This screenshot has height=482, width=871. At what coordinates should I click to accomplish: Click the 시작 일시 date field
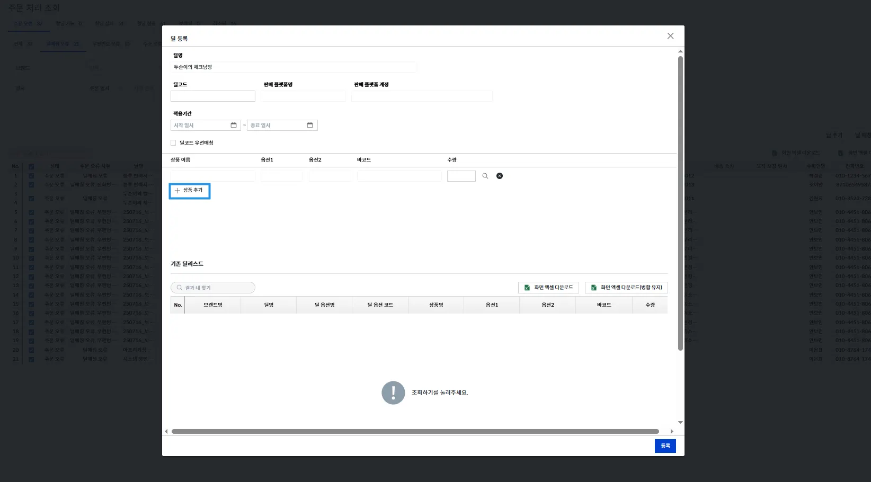tap(206, 126)
